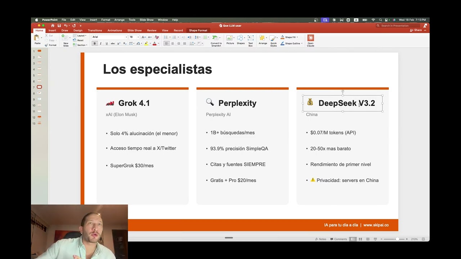Open the Layout dropdown
Viewport: 461px width, 259px height.
point(80,36)
